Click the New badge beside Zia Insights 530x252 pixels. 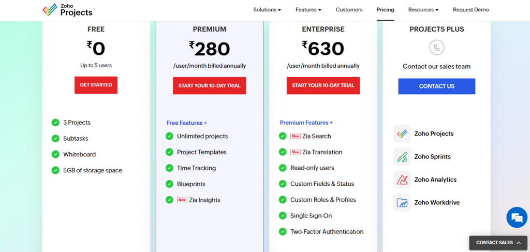click(x=182, y=200)
